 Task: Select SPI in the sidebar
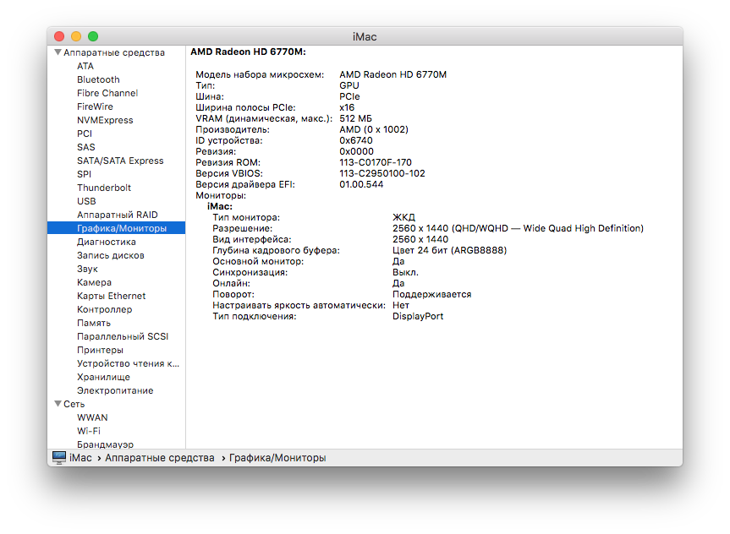(x=84, y=174)
